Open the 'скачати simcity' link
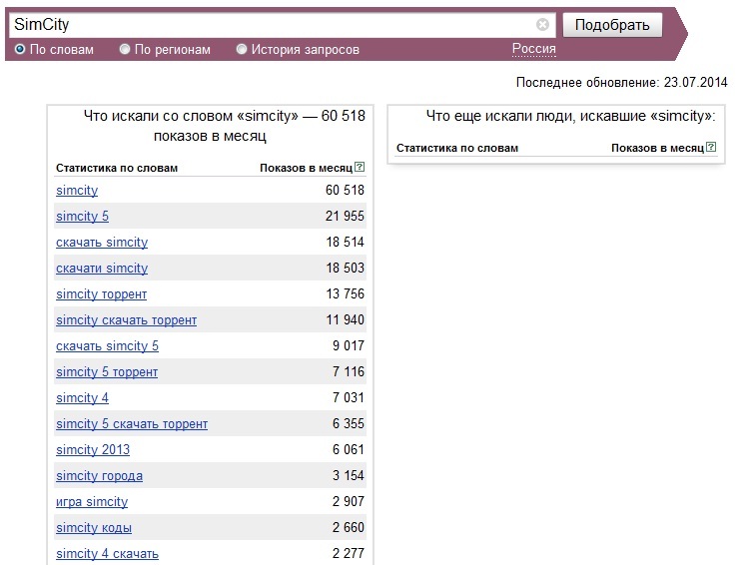Viewport: 742px width, 565px height. click(102, 269)
